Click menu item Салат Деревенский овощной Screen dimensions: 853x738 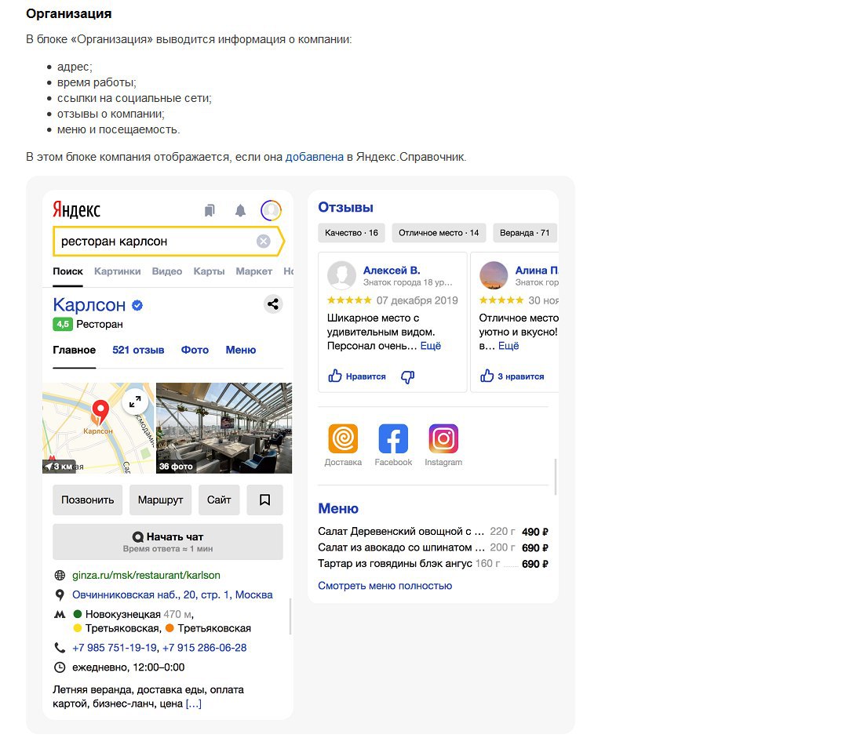tap(433, 532)
